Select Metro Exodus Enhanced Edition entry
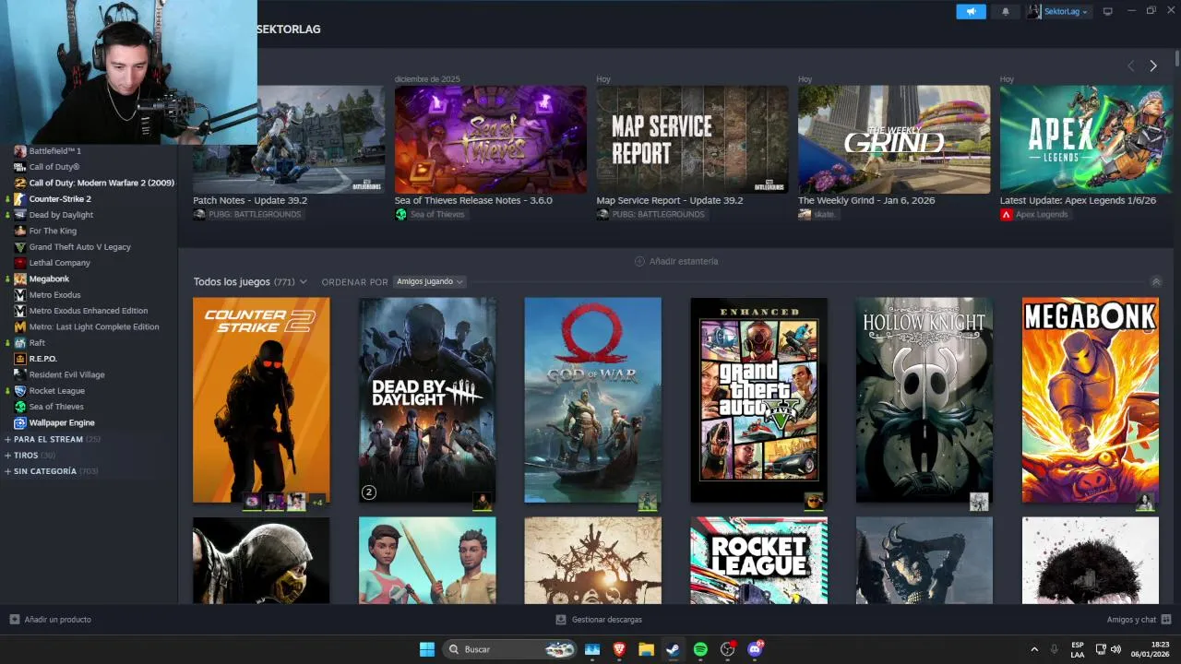 coord(89,311)
